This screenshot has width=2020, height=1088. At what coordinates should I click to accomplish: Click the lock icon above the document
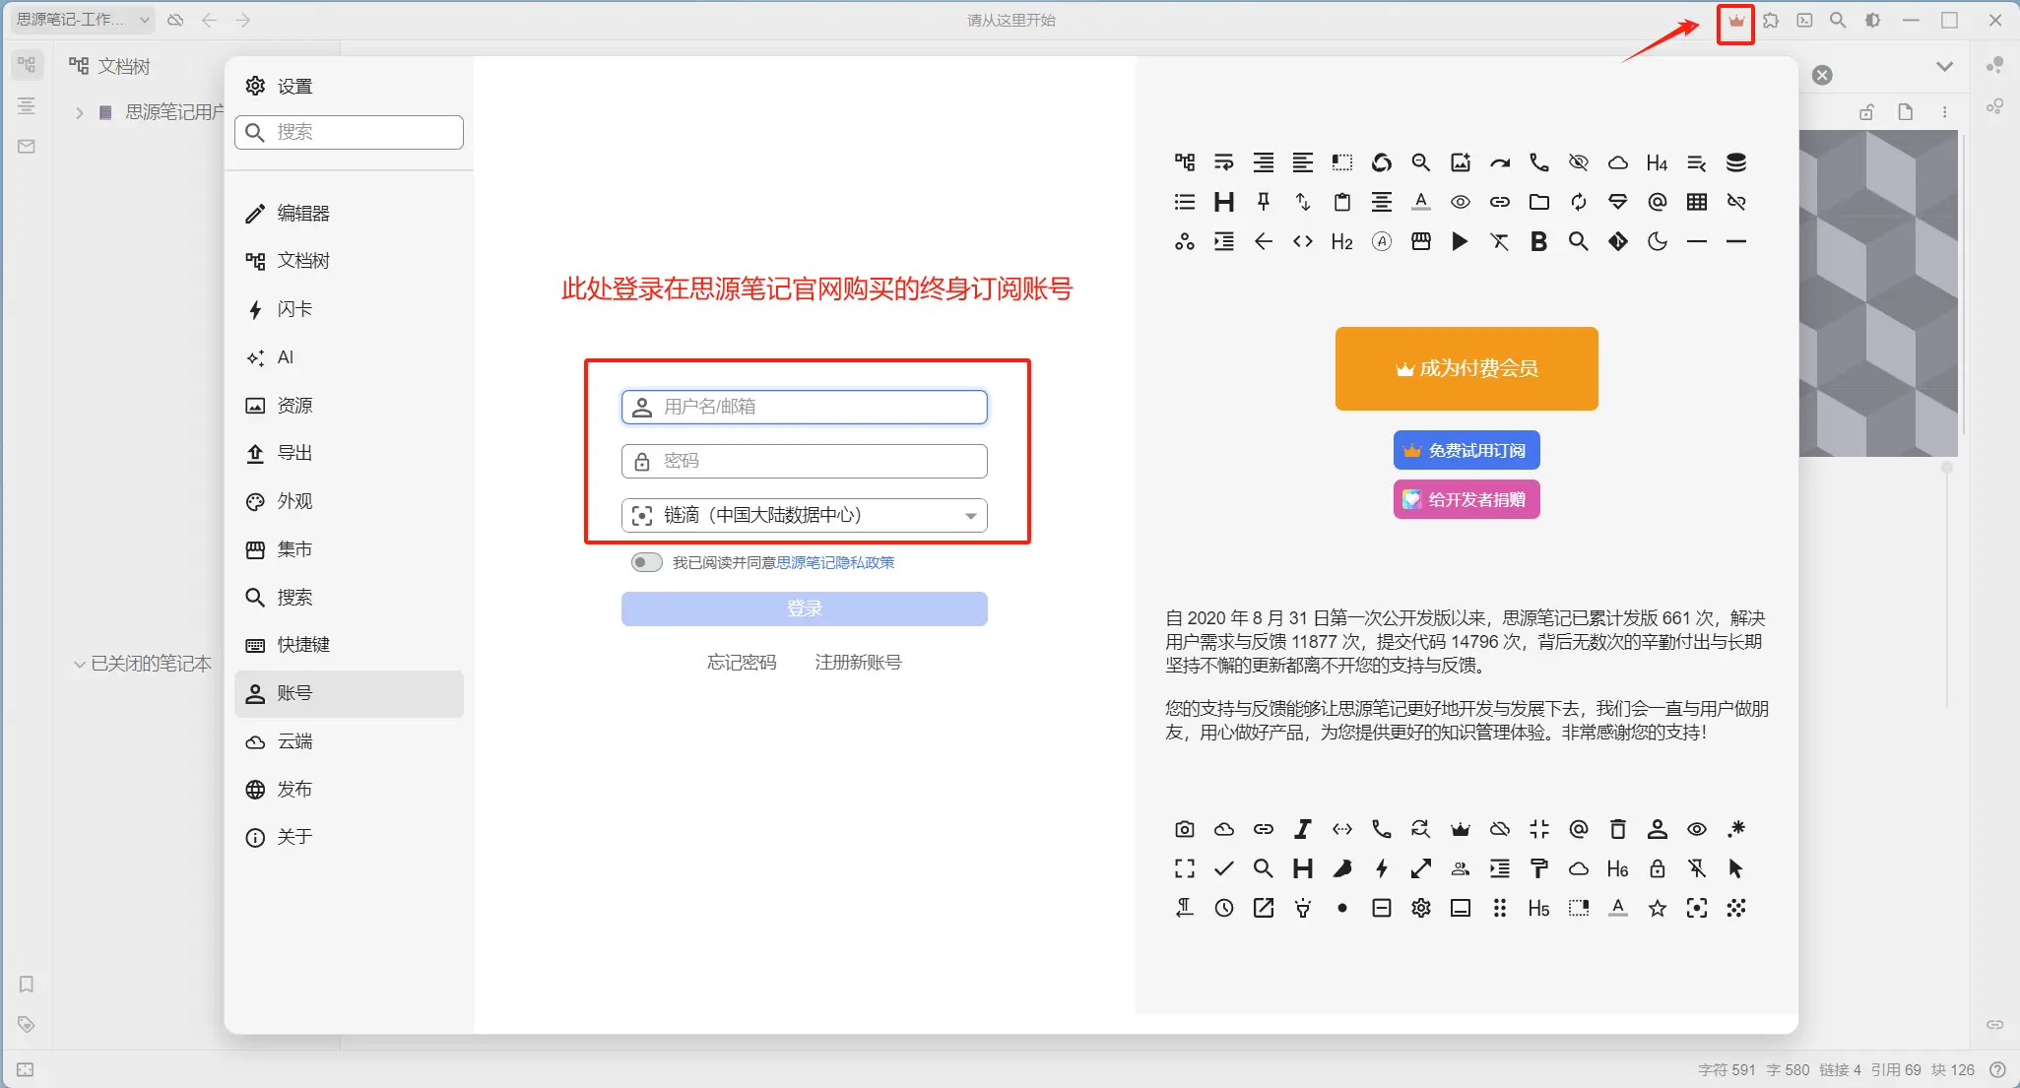click(1866, 112)
